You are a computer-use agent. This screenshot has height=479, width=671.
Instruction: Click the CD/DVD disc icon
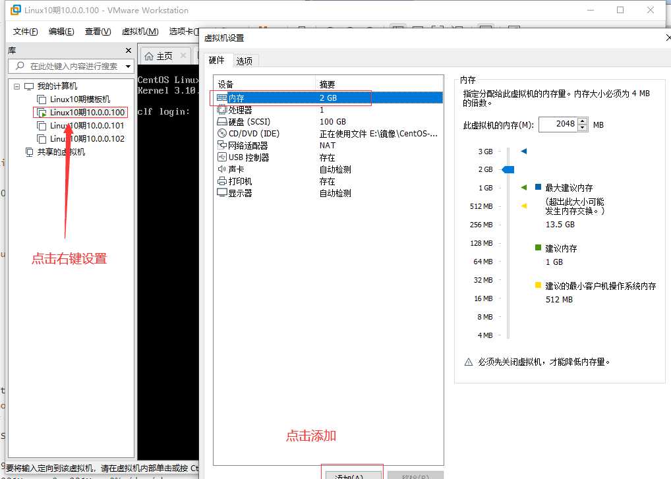(221, 134)
